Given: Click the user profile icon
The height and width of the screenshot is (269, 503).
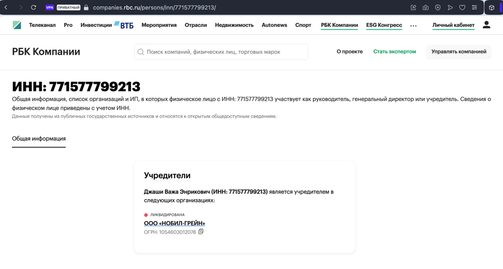Looking at the screenshot, I should click(486, 25).
